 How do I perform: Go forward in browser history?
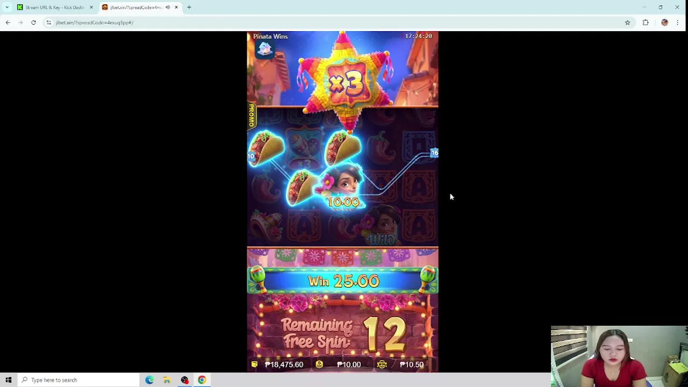20,23
